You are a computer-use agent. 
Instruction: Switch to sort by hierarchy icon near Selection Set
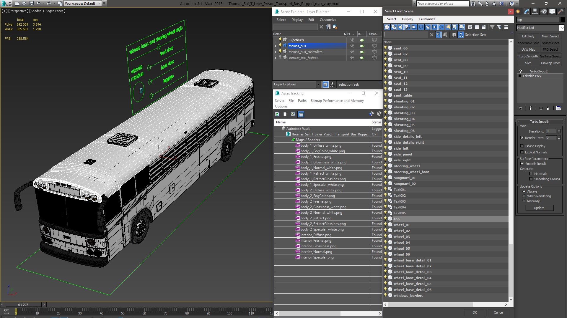coord(461,35)
